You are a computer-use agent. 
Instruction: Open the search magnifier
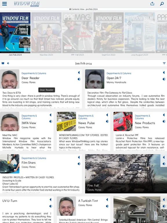pyautogui.click(x=162, y=4)
